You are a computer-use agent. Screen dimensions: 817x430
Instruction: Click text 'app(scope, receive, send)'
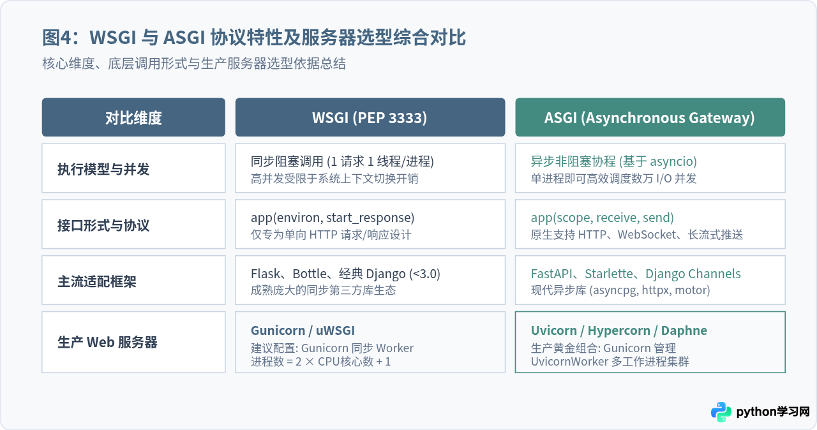(603, 218)
